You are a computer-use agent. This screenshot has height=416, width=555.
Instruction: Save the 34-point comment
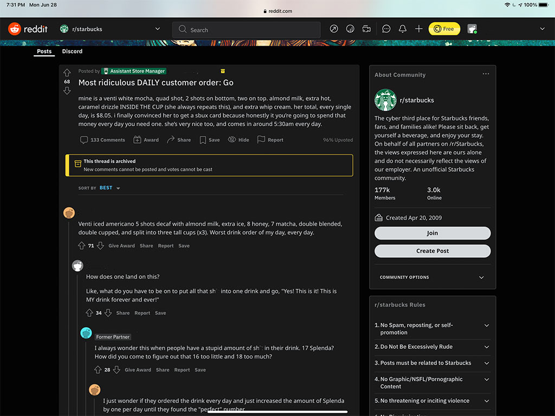(160, 313)
